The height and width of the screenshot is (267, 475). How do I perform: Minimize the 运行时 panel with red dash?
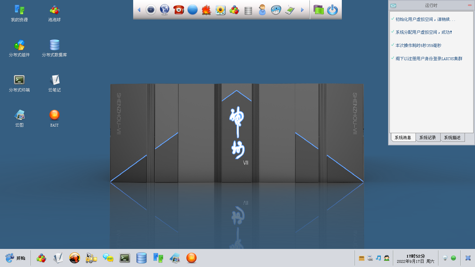[470, 6]
